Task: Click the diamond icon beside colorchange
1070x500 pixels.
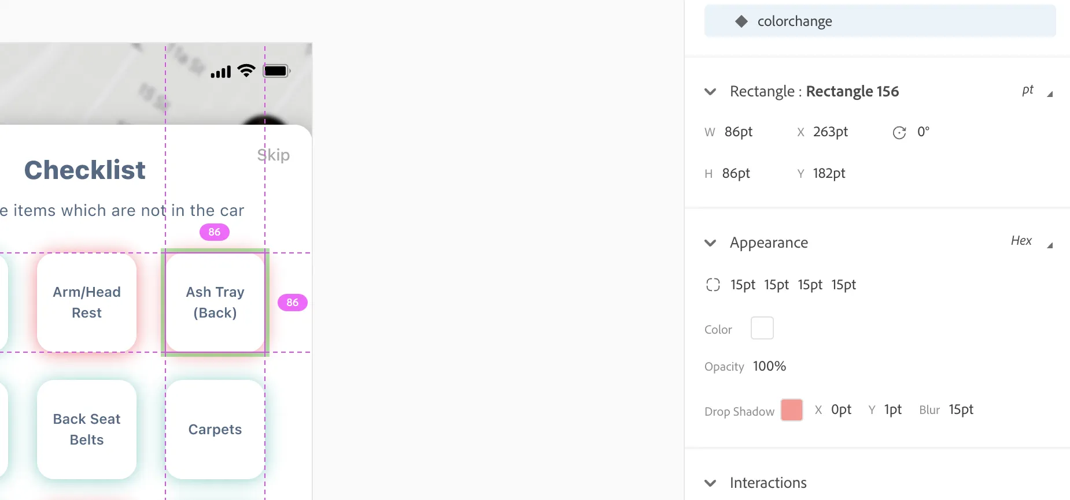Action: click(x=741, y=21)
